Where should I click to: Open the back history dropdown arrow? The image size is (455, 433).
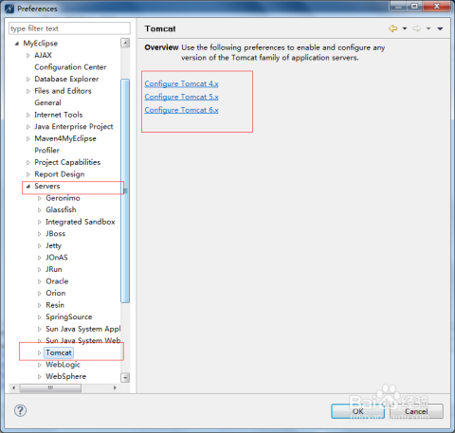point(405,28)
